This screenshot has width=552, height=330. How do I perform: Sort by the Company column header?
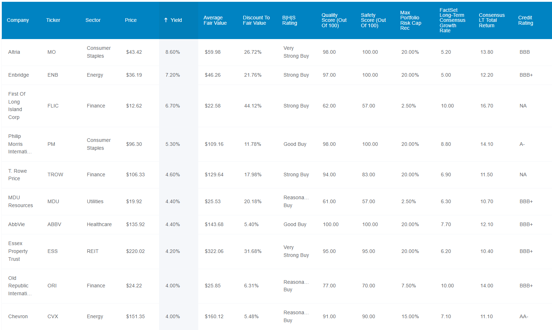coord(18,20)
